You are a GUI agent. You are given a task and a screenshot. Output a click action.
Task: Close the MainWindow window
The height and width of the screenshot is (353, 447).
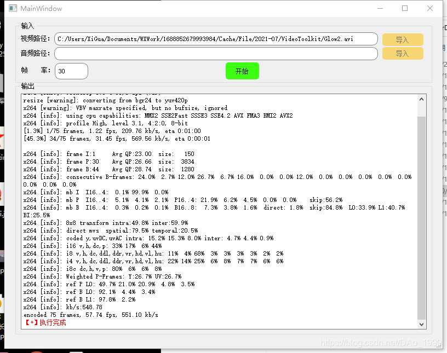tap(430, 8)
